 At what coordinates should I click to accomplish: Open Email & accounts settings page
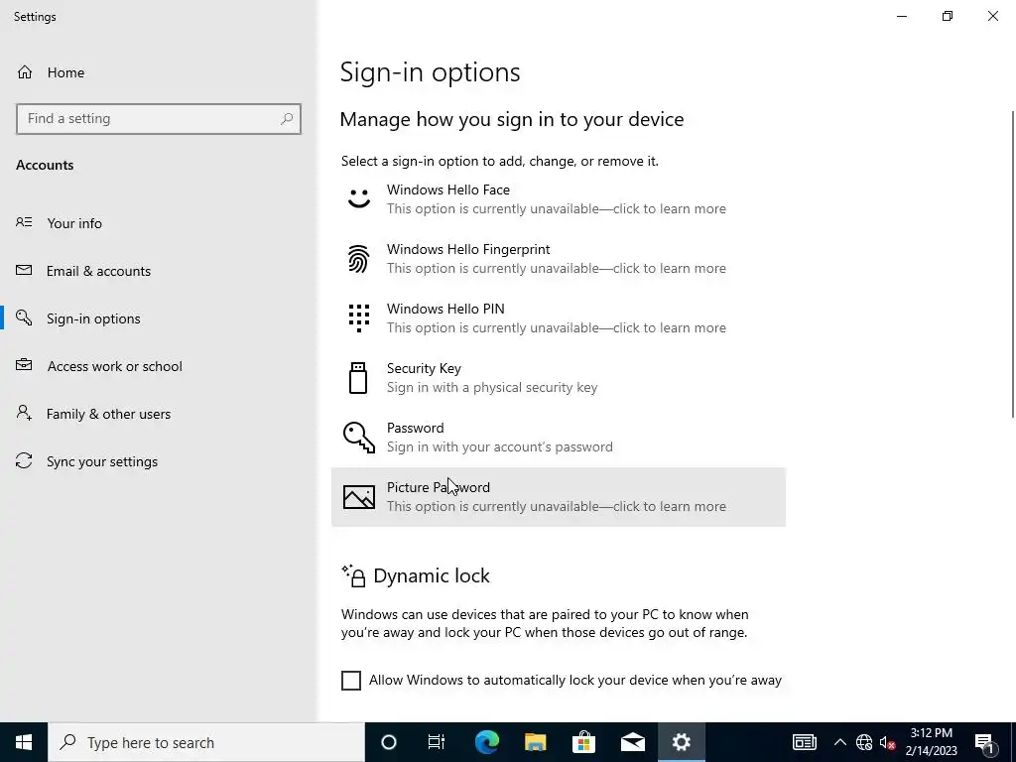(x=159, y=271)
